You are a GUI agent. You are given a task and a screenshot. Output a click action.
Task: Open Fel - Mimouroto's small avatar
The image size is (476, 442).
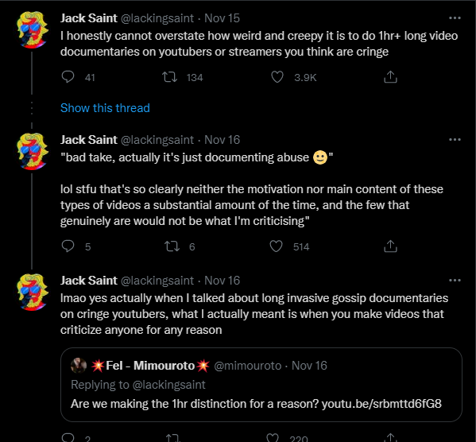click(x=79, y=365)
